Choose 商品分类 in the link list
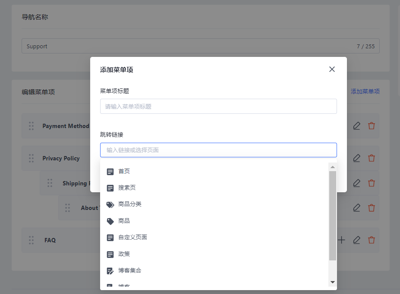 tap(214, 204)
